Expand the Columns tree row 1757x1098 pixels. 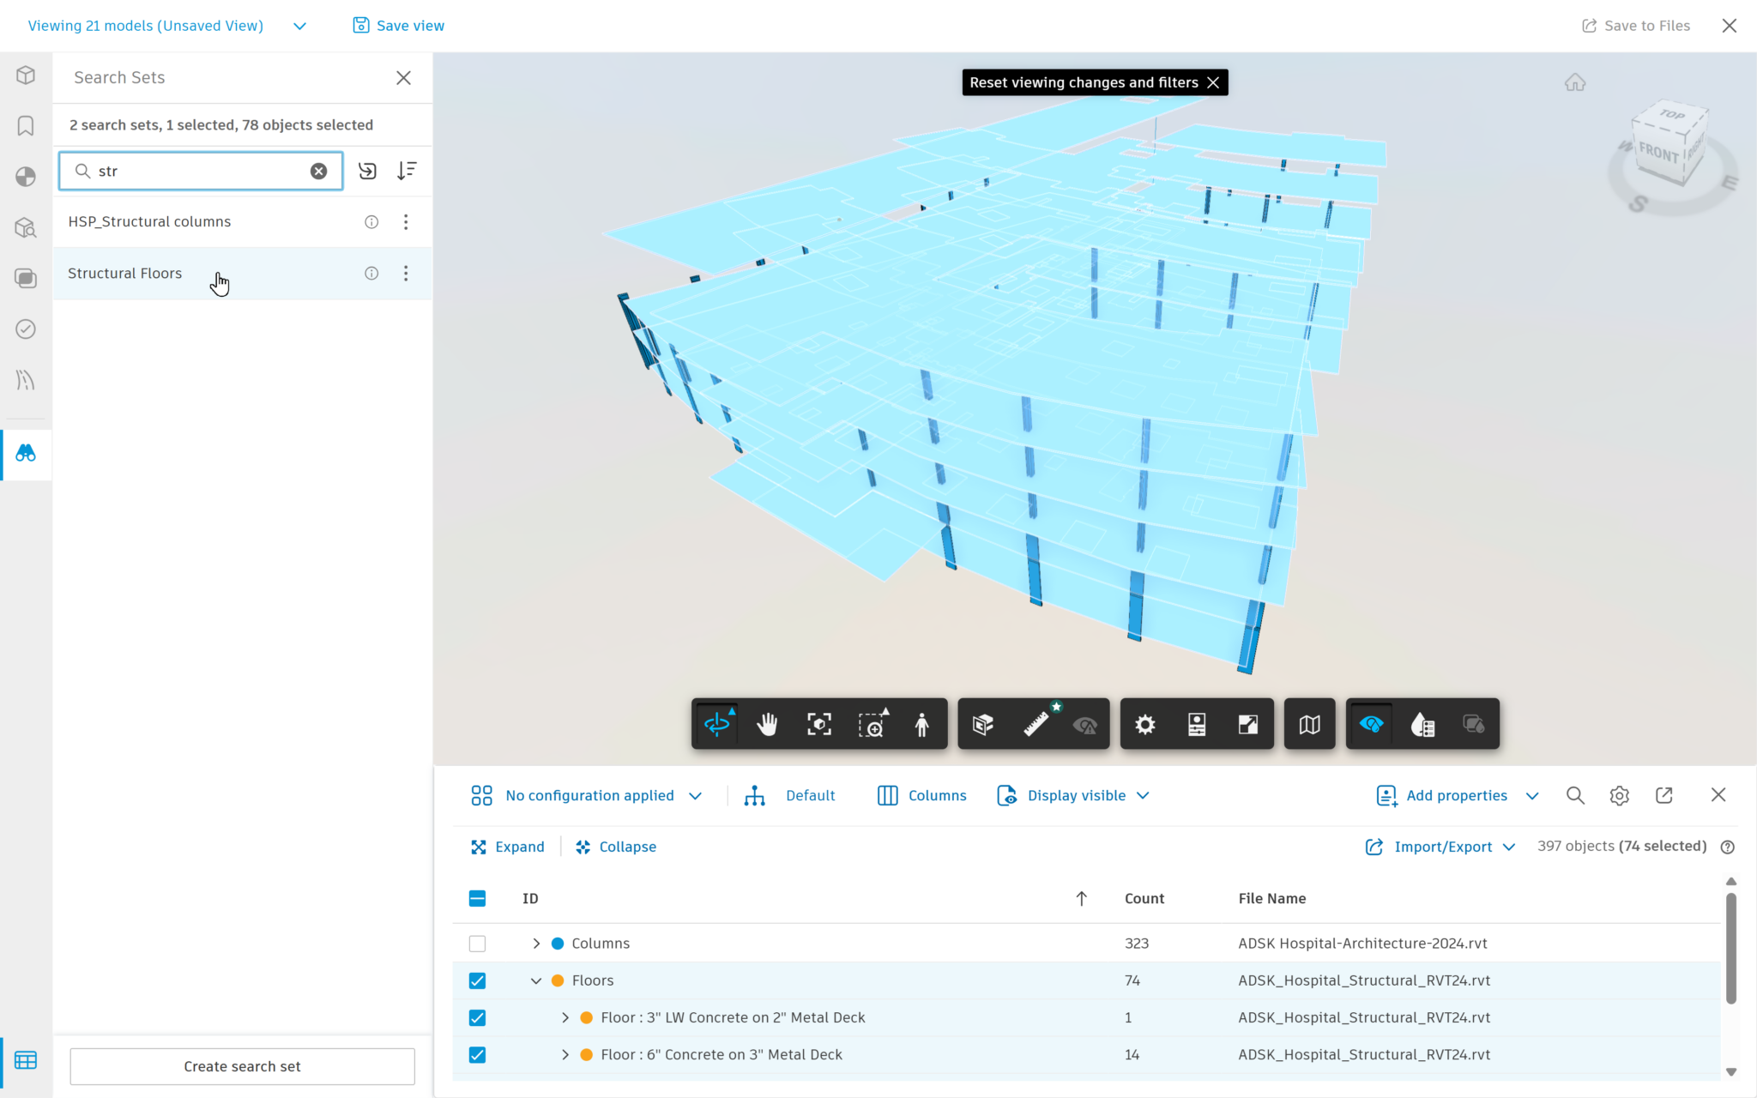coord(536,944)
